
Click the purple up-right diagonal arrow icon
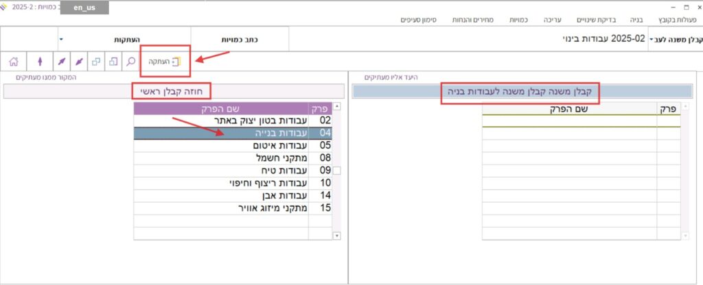(x=61, y=62)
